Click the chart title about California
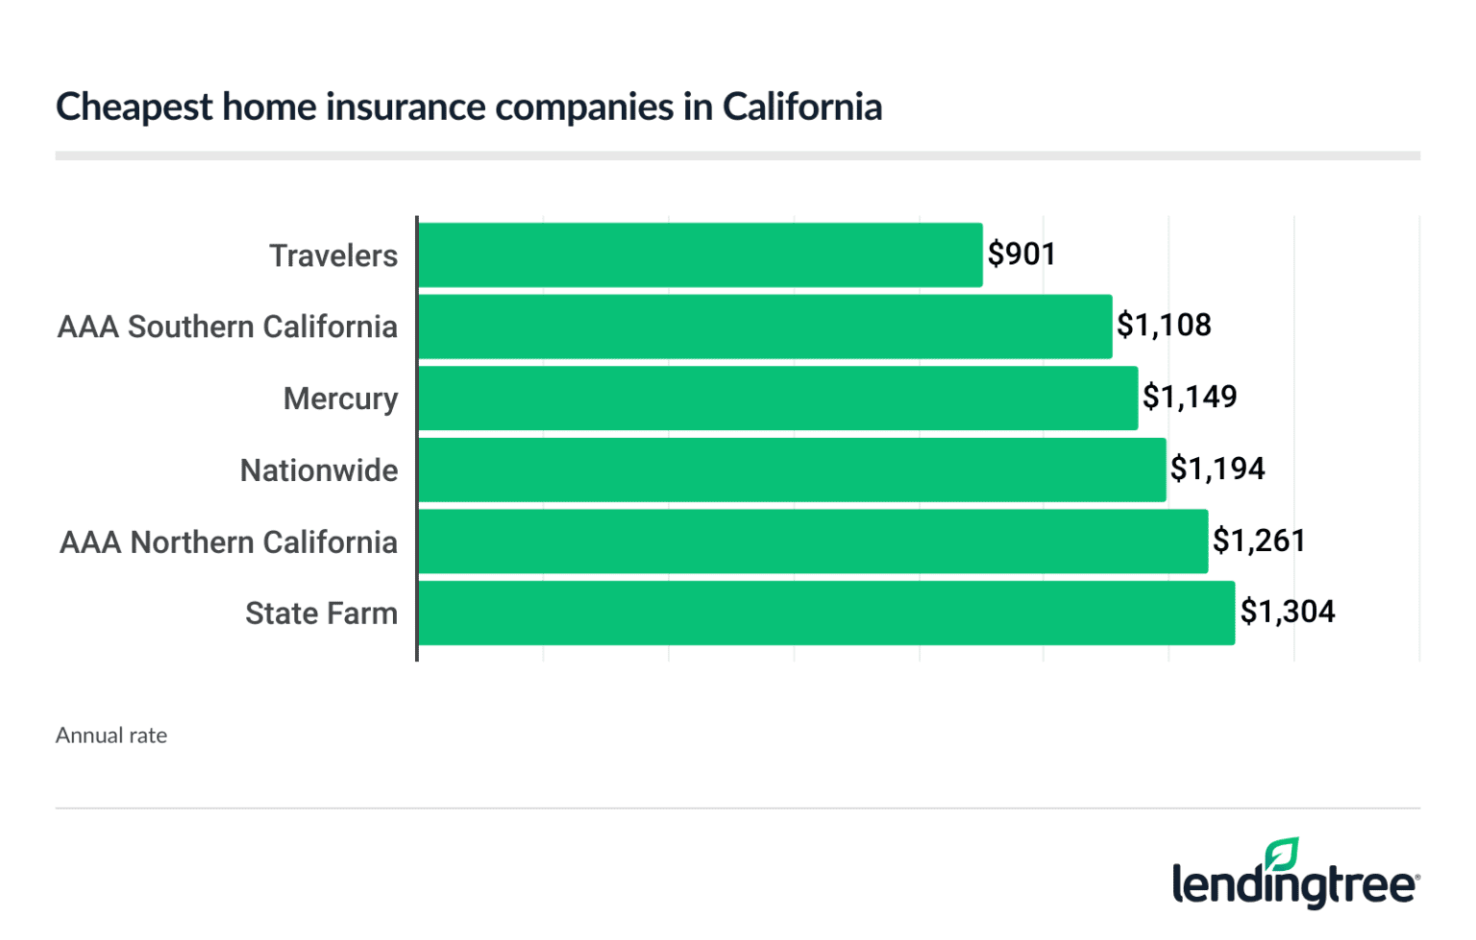1476x940 pixels. (469, 107)
